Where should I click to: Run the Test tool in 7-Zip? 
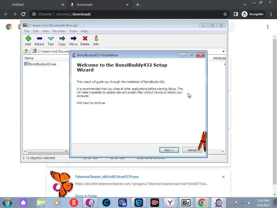click(51, 38)
